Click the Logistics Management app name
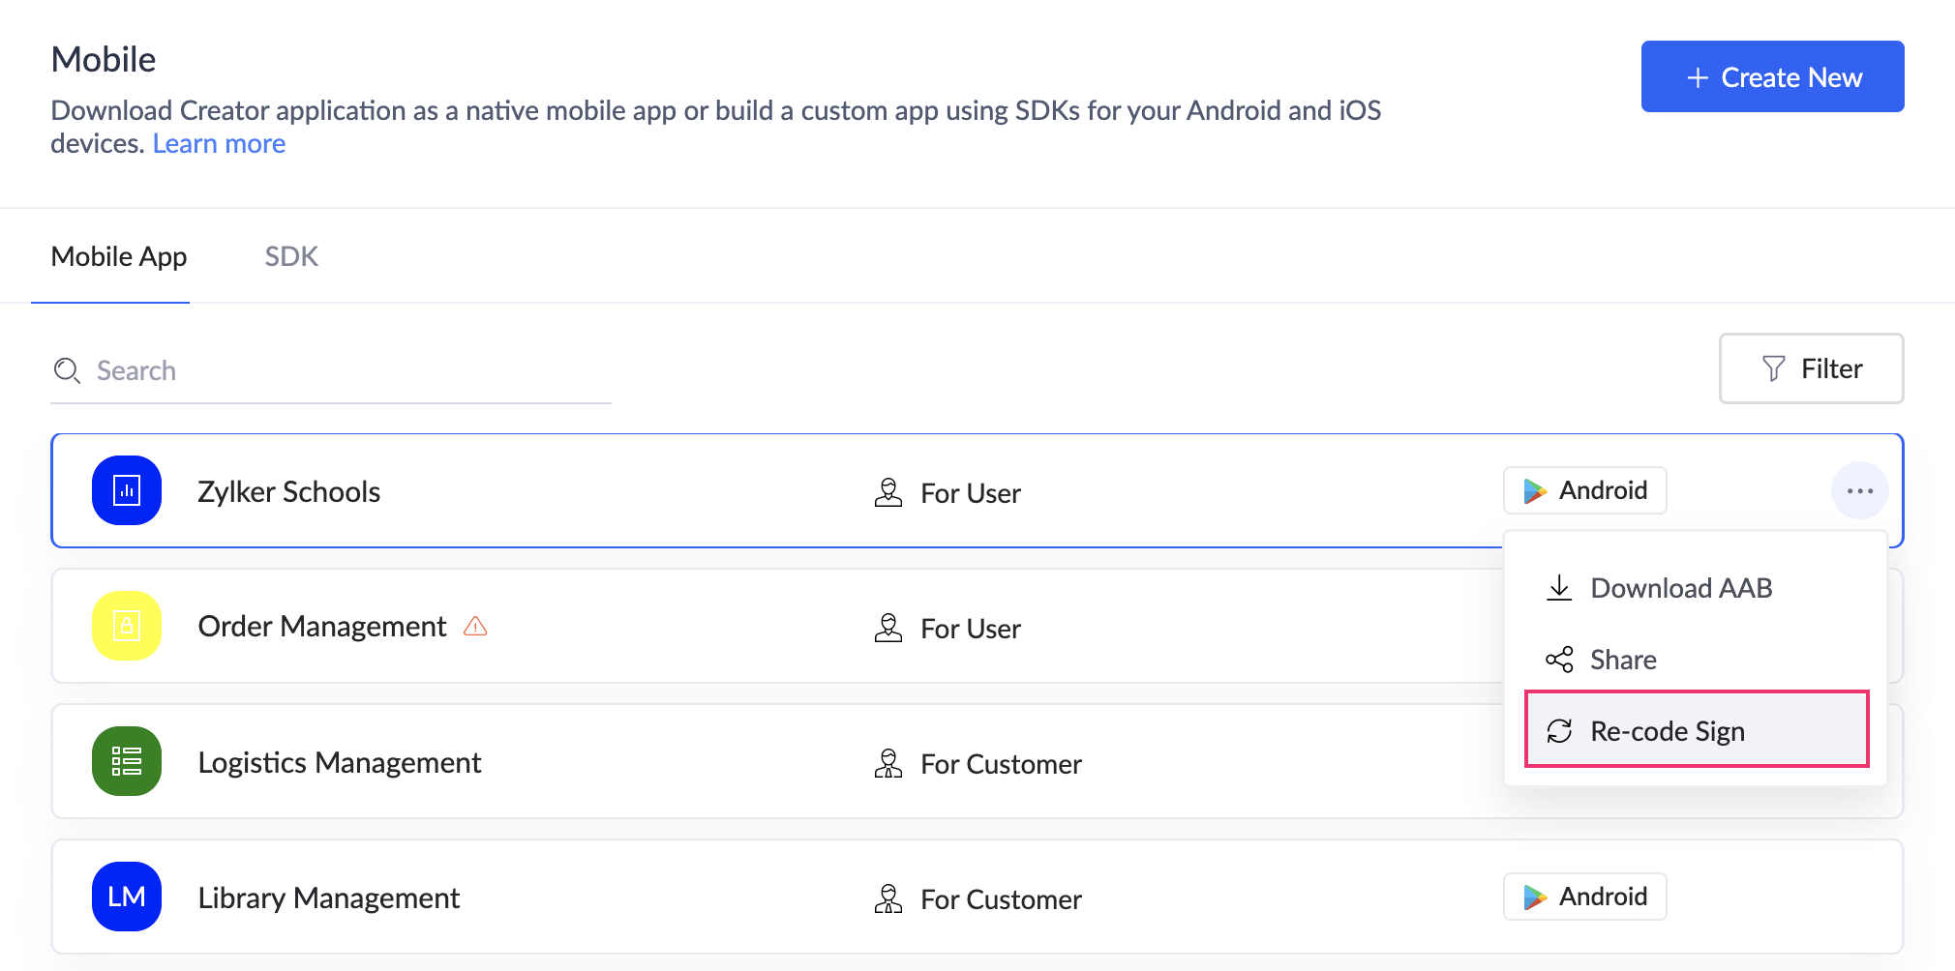Image resolution: width=1955 pixels, height=971 pixels. (x=339, y=763)
